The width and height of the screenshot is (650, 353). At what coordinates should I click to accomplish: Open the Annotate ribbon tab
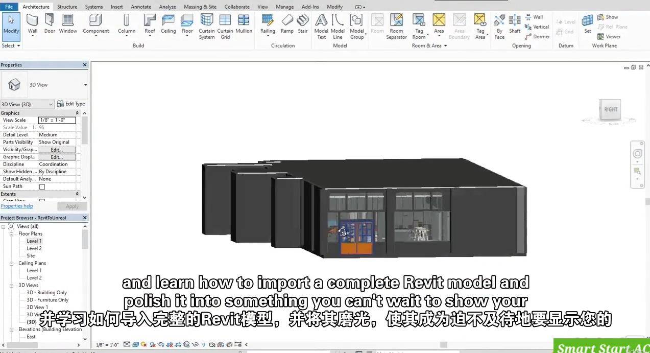(x=141, y=7)
